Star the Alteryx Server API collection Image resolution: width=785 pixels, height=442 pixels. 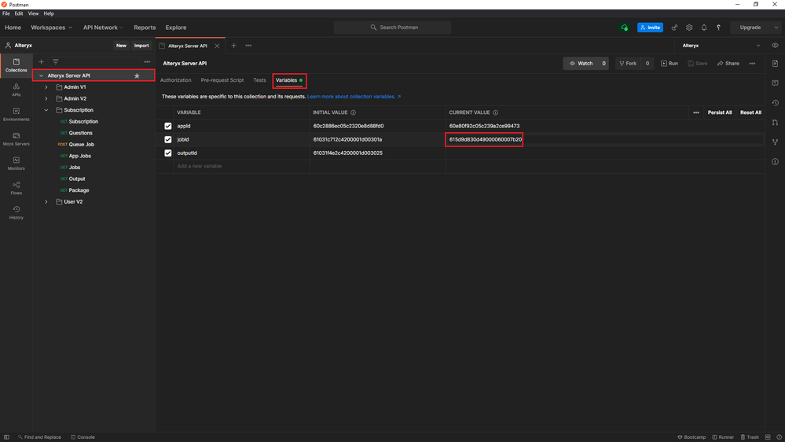click(x=137, y=76)
